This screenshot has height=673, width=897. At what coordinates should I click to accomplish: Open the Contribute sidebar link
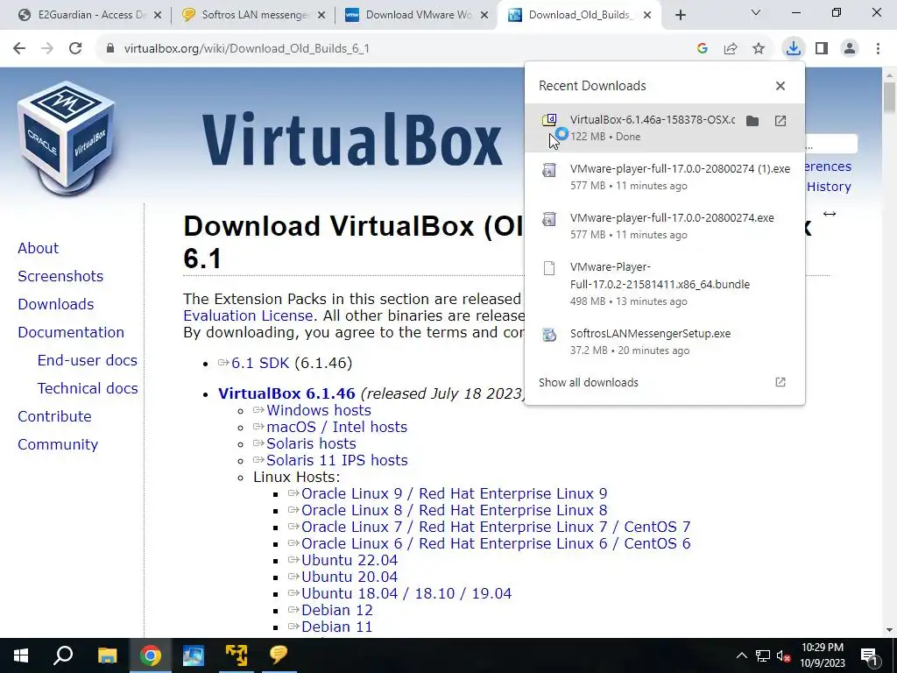(54, 416)
